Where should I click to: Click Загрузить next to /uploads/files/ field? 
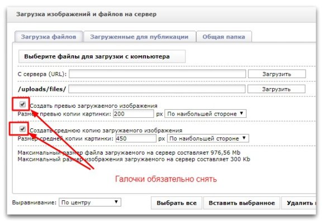pyautogui.click(x=276, y=89)
